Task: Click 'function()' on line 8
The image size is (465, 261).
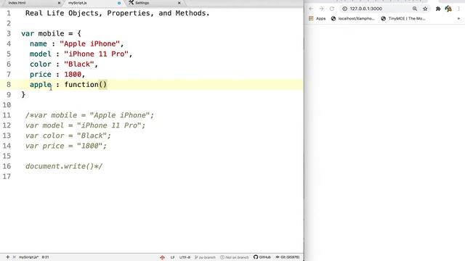Action: coord(86,85)
